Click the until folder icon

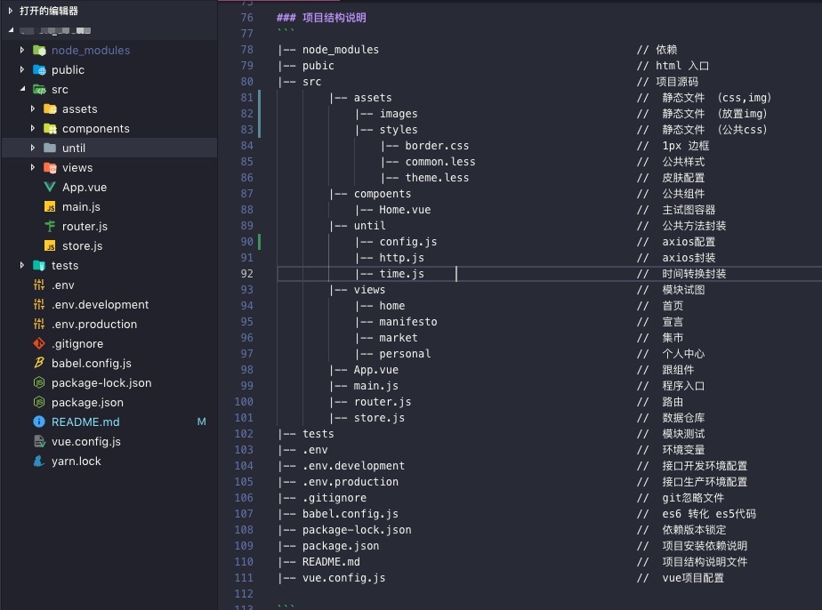point(50,148)
